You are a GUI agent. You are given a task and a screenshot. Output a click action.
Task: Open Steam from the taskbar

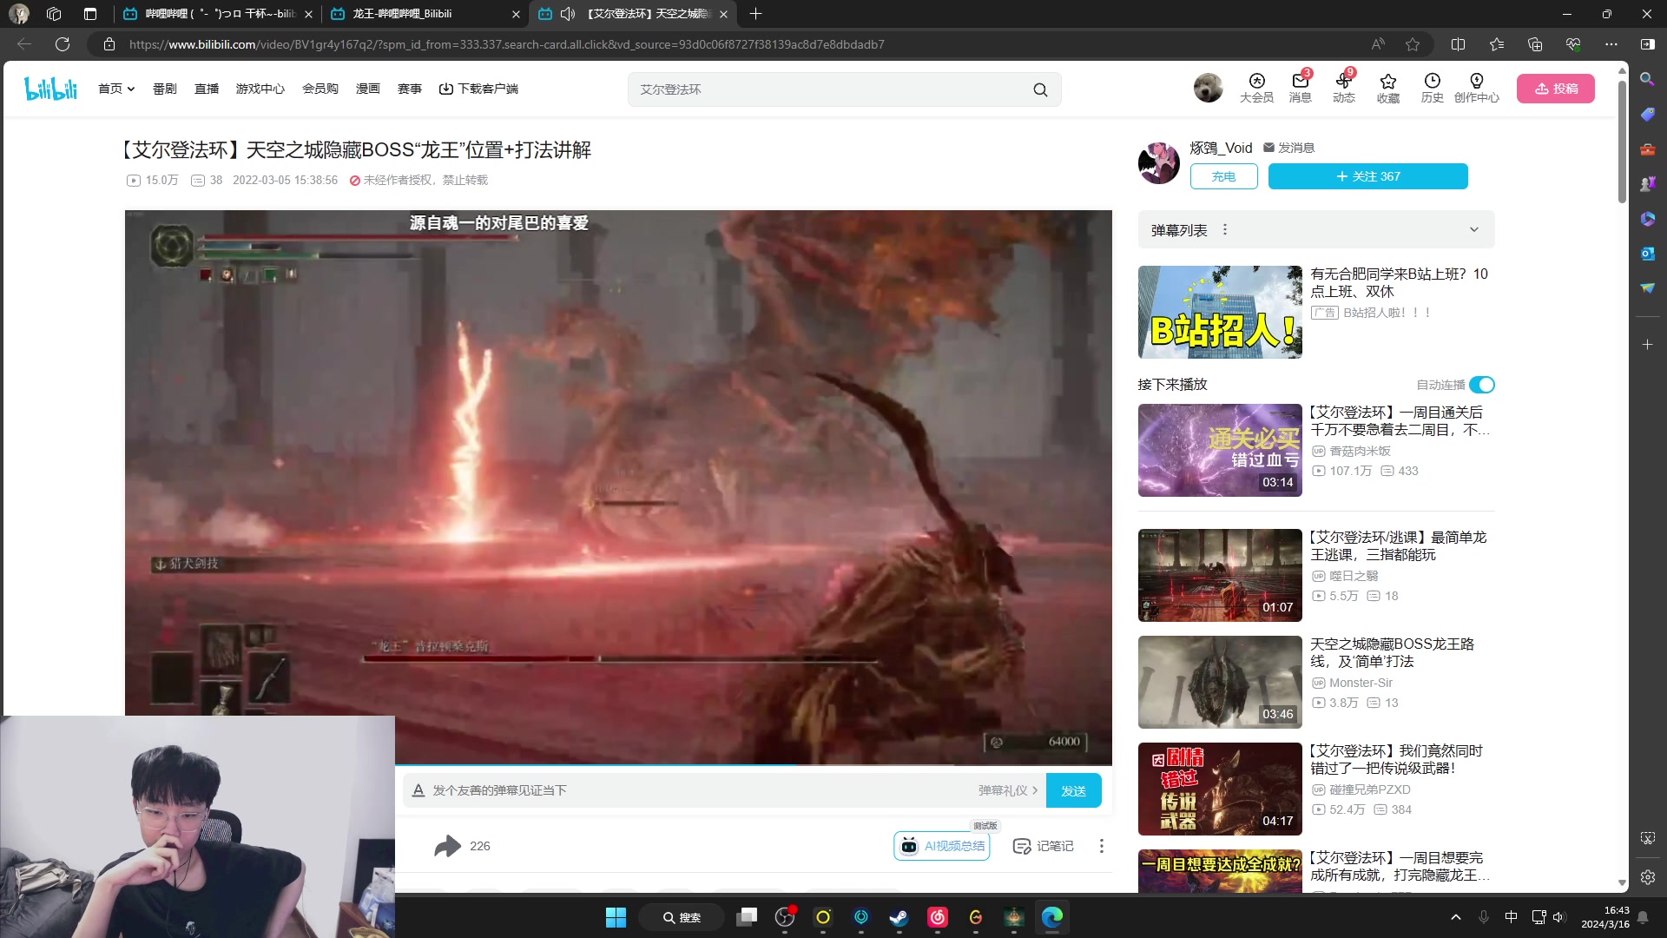click(899, 917)
